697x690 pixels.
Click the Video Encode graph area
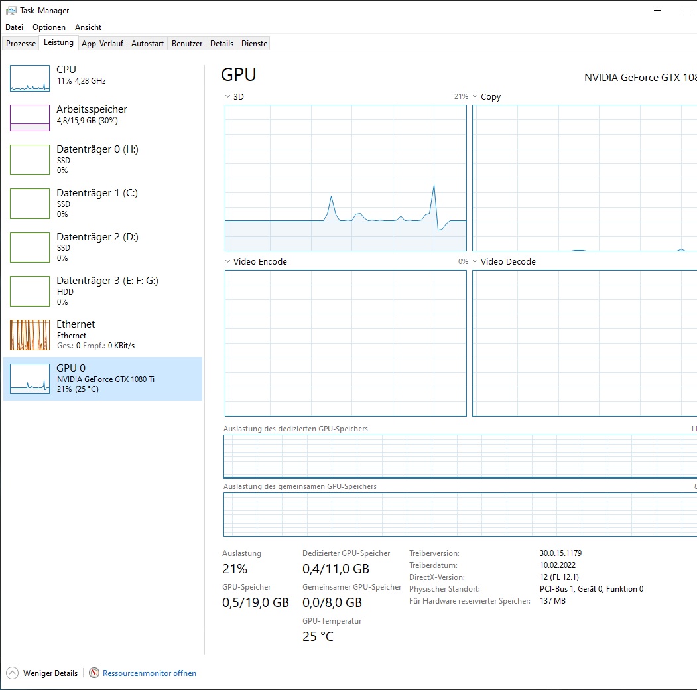346,343
